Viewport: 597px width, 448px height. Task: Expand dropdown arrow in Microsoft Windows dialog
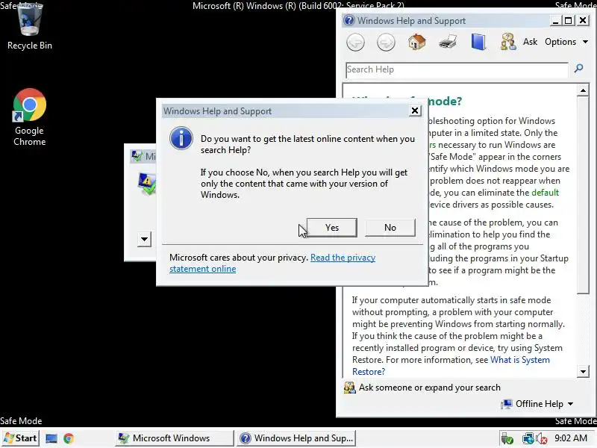pos(144,239)
